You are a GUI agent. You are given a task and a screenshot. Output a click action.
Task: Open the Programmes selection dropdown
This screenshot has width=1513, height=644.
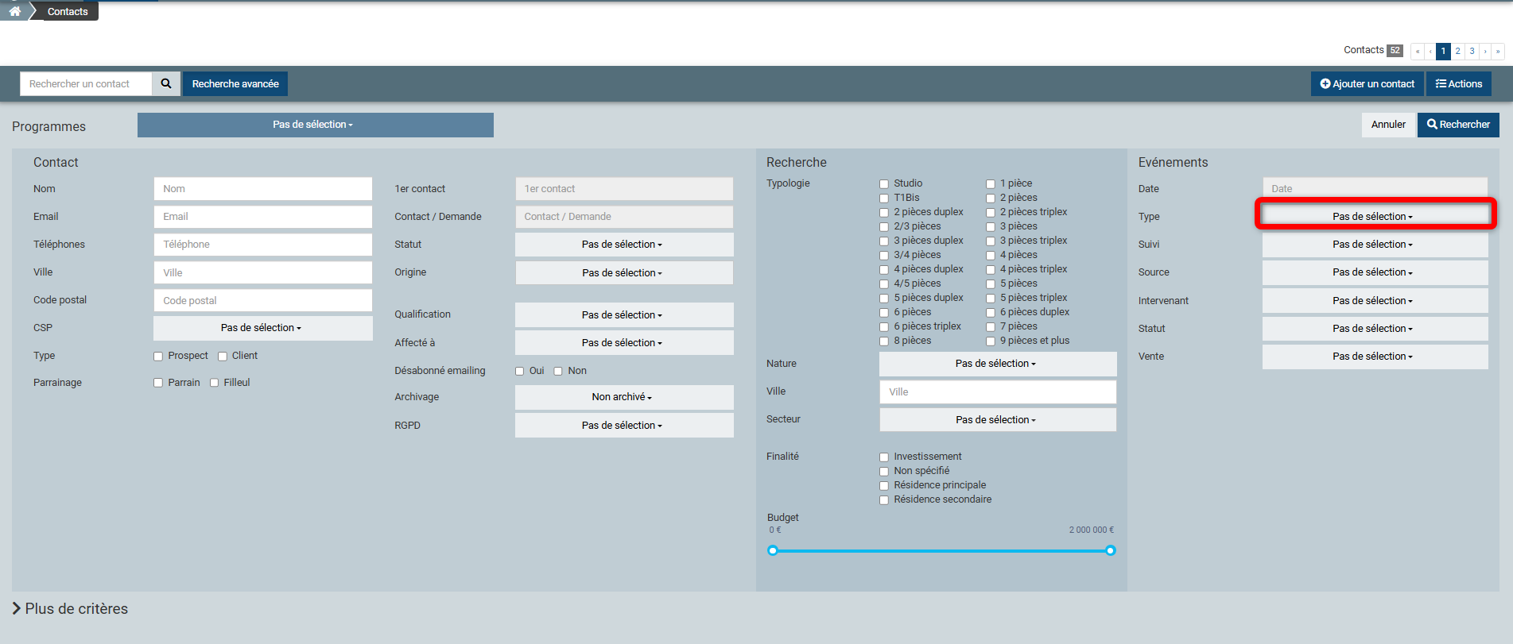tap(315, 125)
